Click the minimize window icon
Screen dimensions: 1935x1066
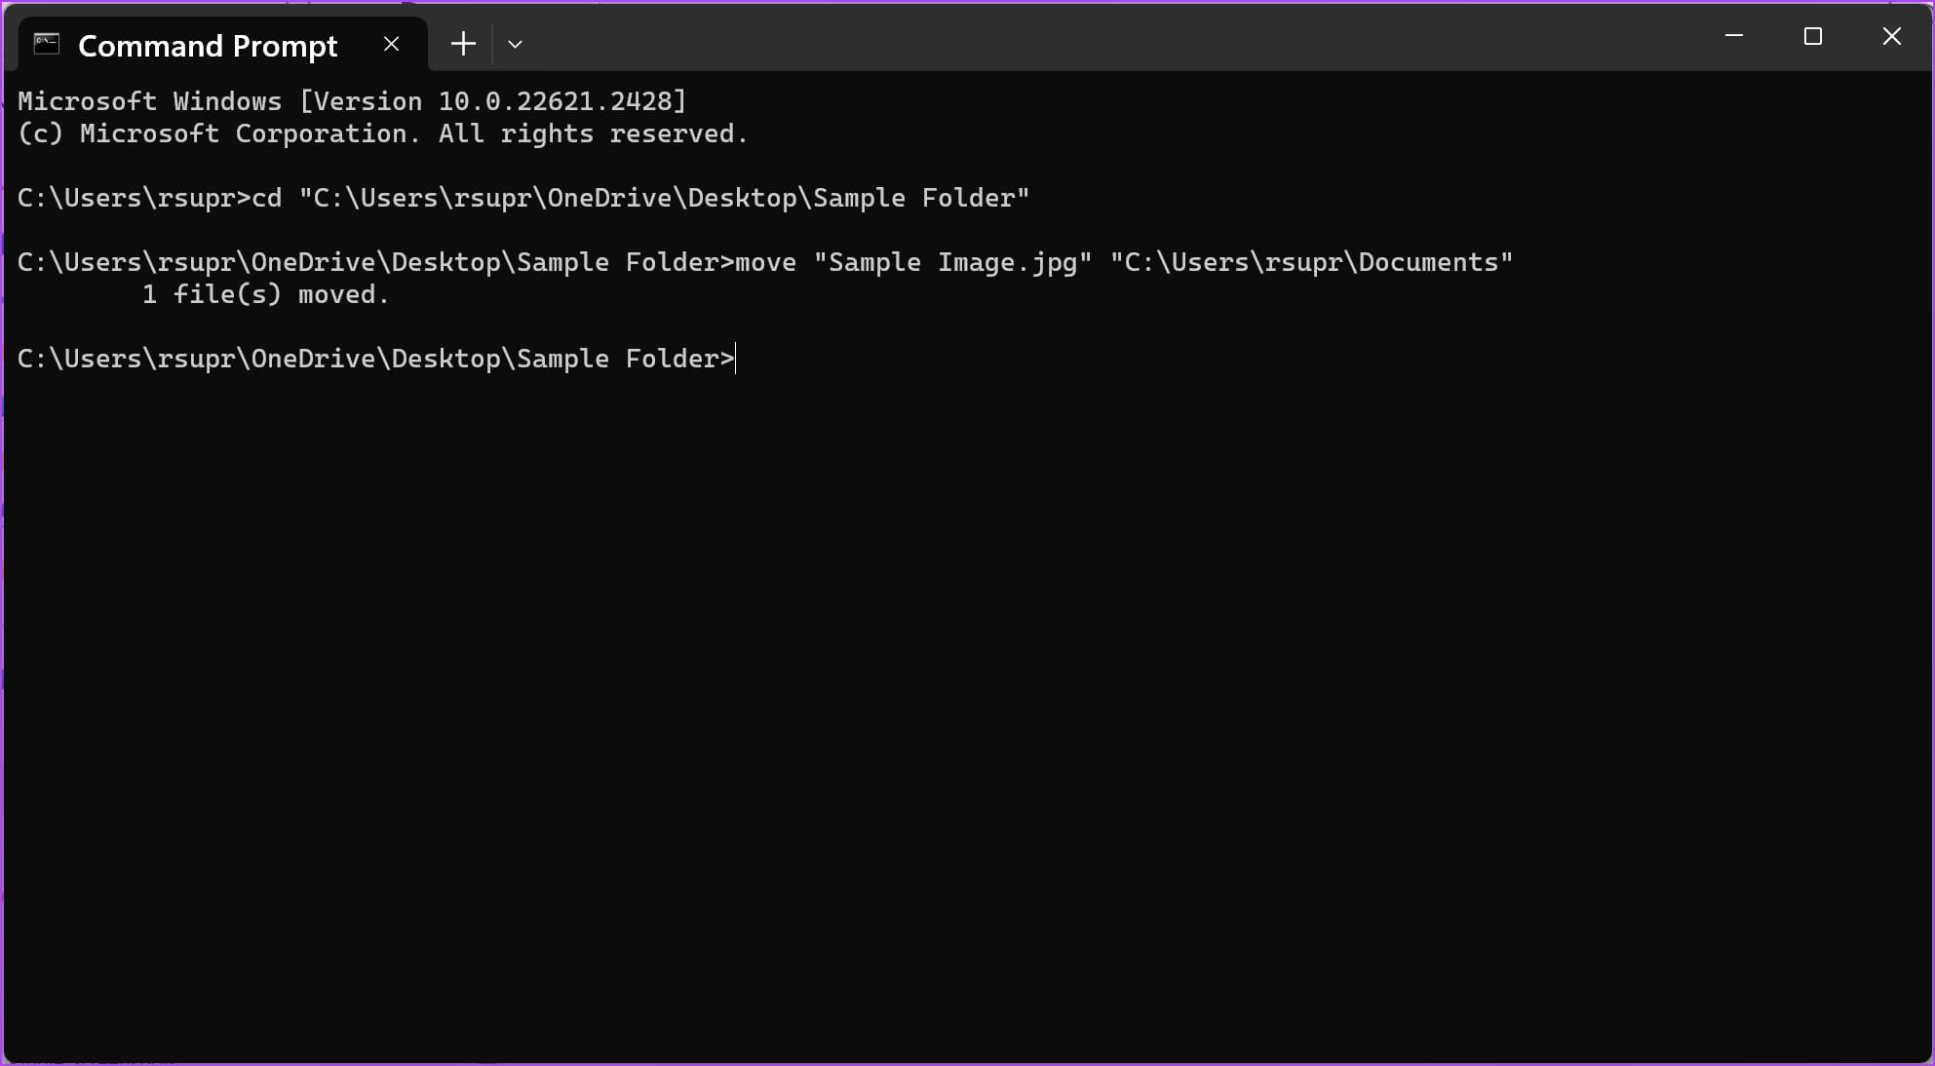pos(1734,36)
